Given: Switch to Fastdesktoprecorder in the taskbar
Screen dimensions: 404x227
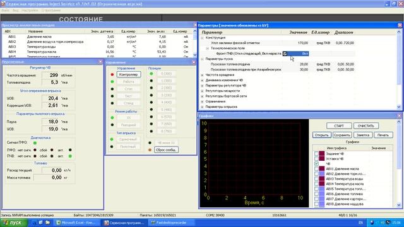Looking at the screenshot, I should 170,223.
